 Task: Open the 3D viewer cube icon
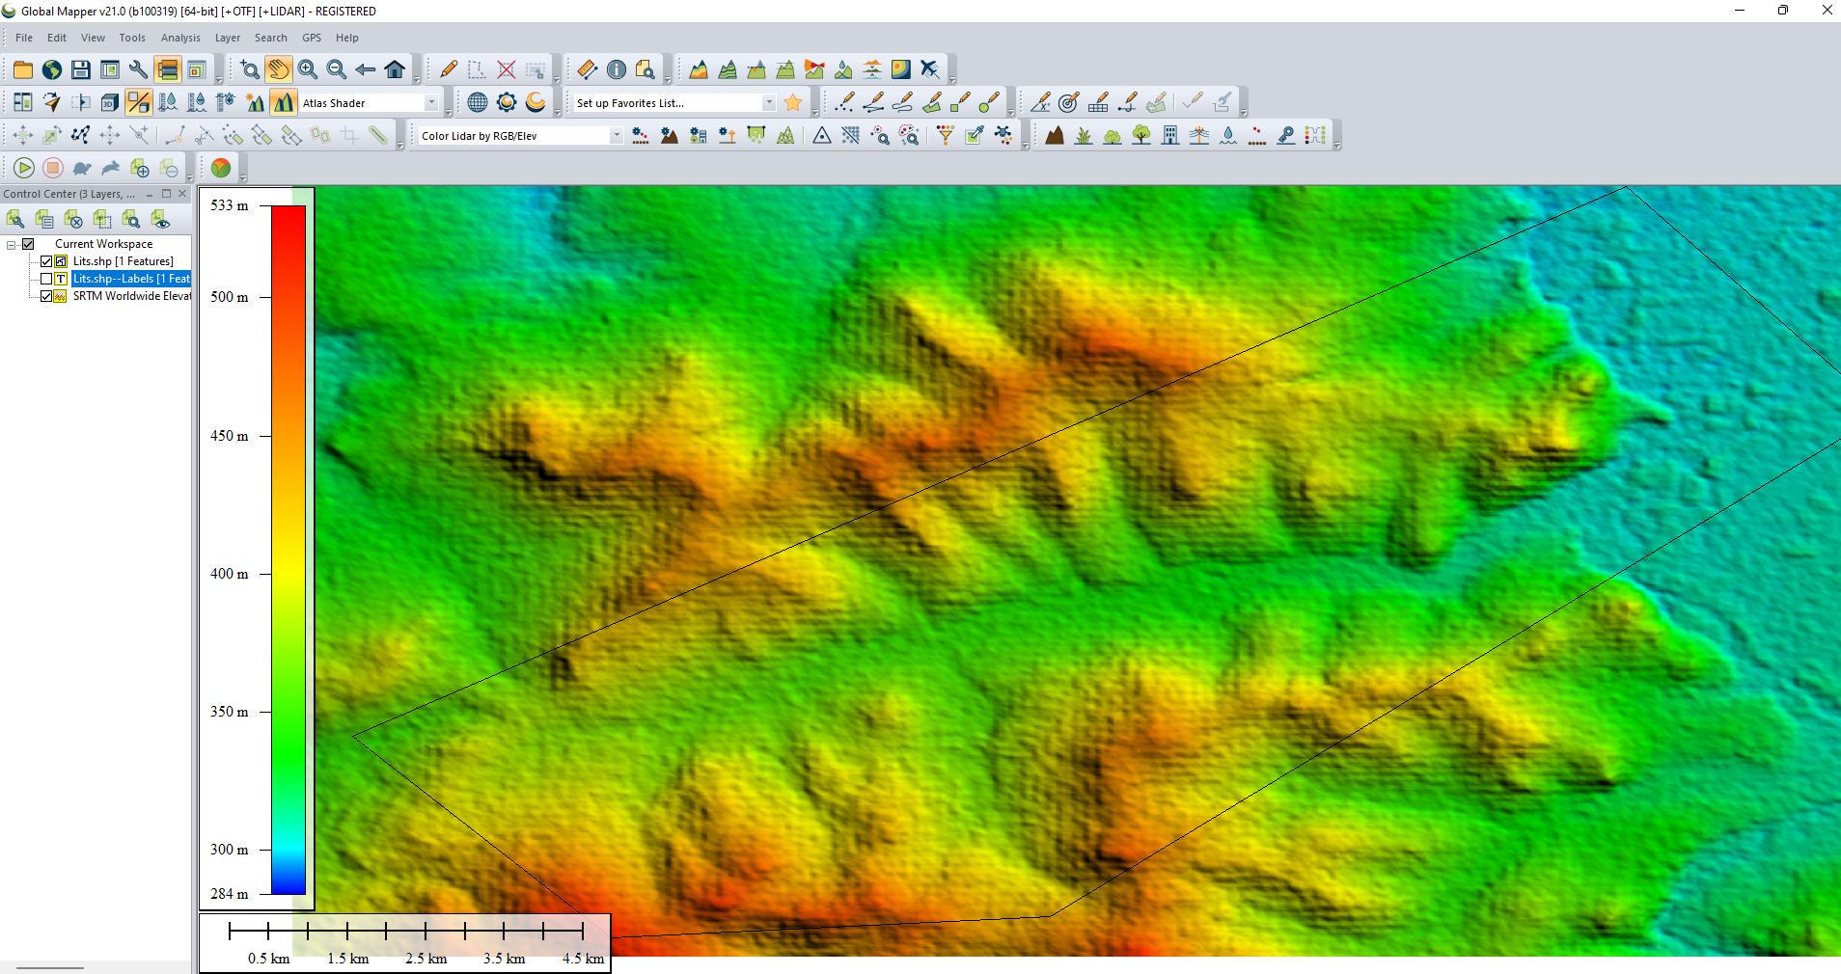tap(110, 102)
